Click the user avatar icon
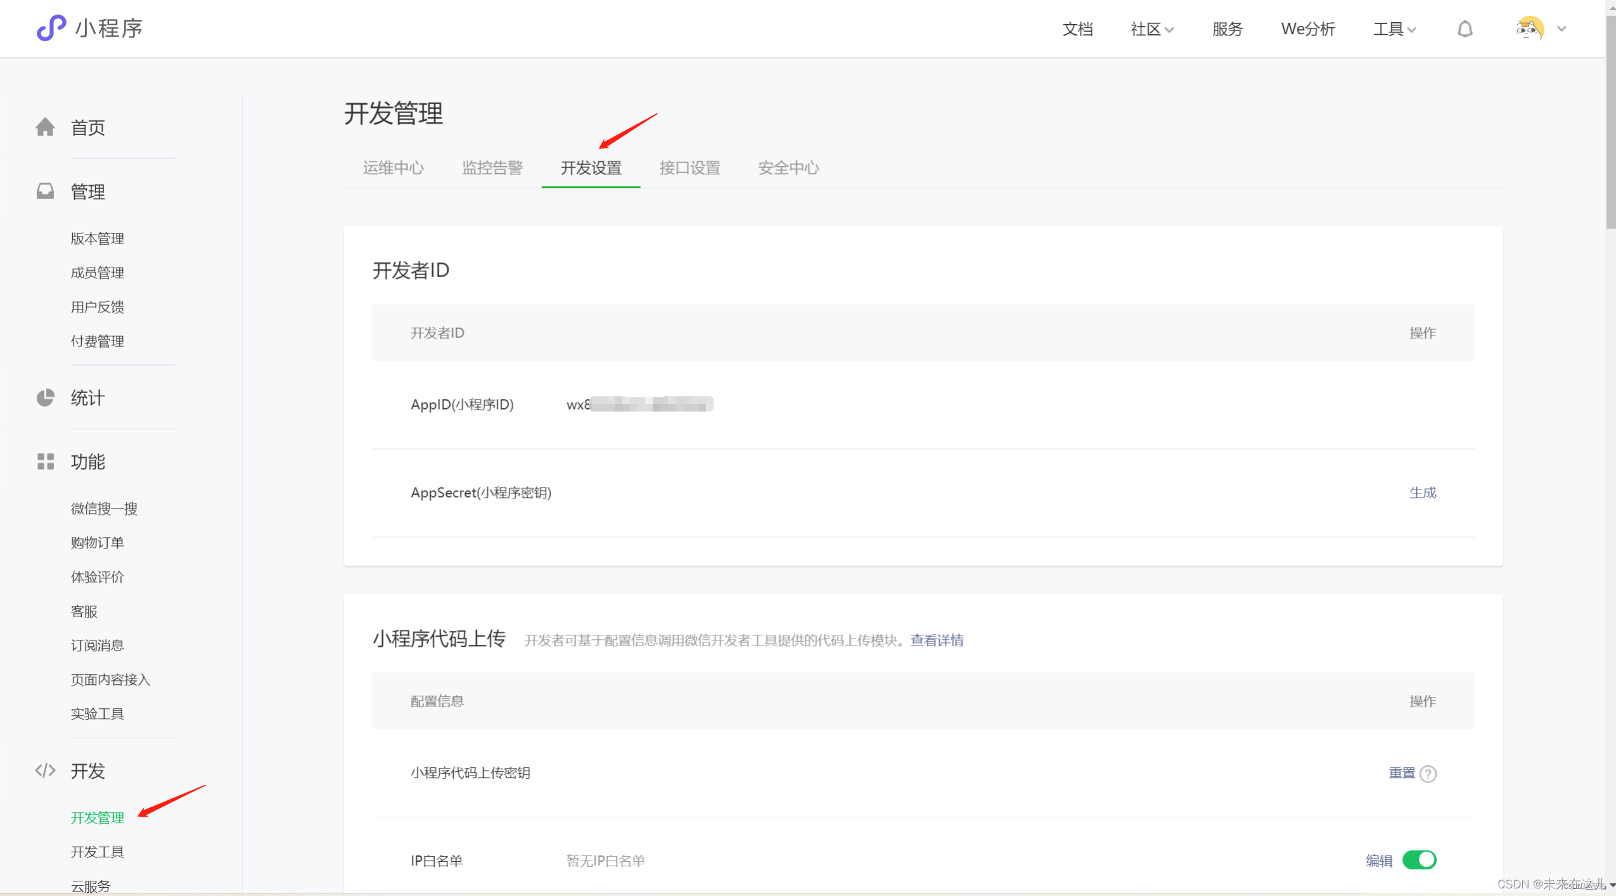Viewport: 1616px width, 896px height. click(x=1531, y=29)
